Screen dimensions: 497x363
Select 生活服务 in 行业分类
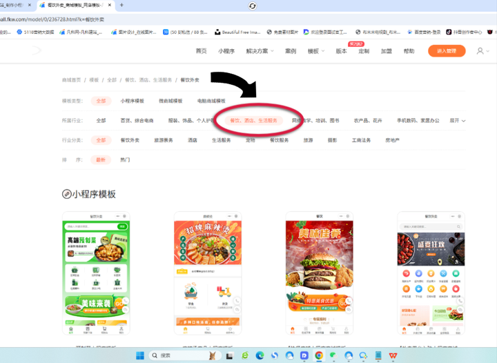(x=222, y=140)
